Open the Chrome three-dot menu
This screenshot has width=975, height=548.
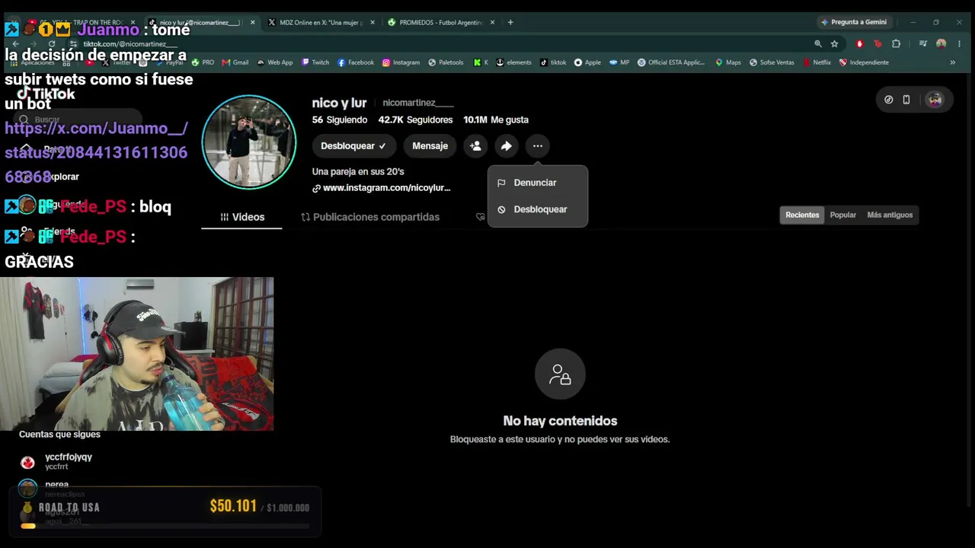tap(959, 44)
